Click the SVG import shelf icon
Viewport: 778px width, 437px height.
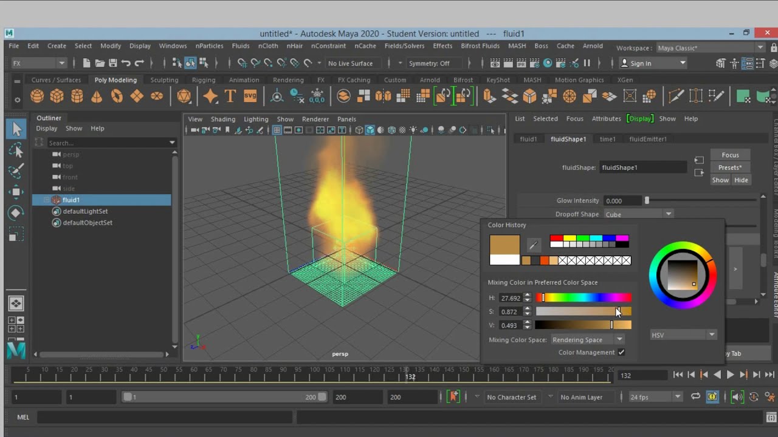tap(250, 96)
